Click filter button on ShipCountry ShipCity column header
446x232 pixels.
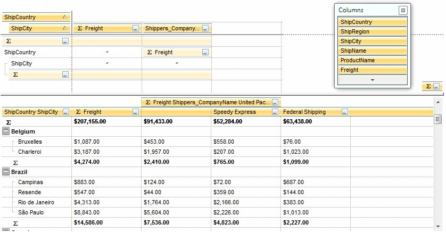coord(65,112)
